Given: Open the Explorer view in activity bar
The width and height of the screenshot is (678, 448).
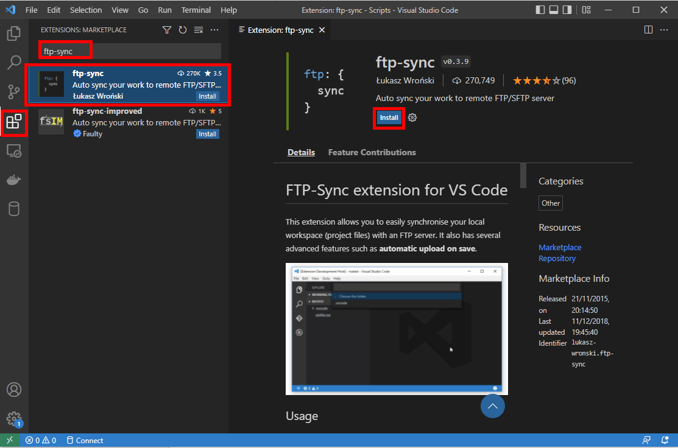Looking at the screenshot, I should (x=13, y=33).
